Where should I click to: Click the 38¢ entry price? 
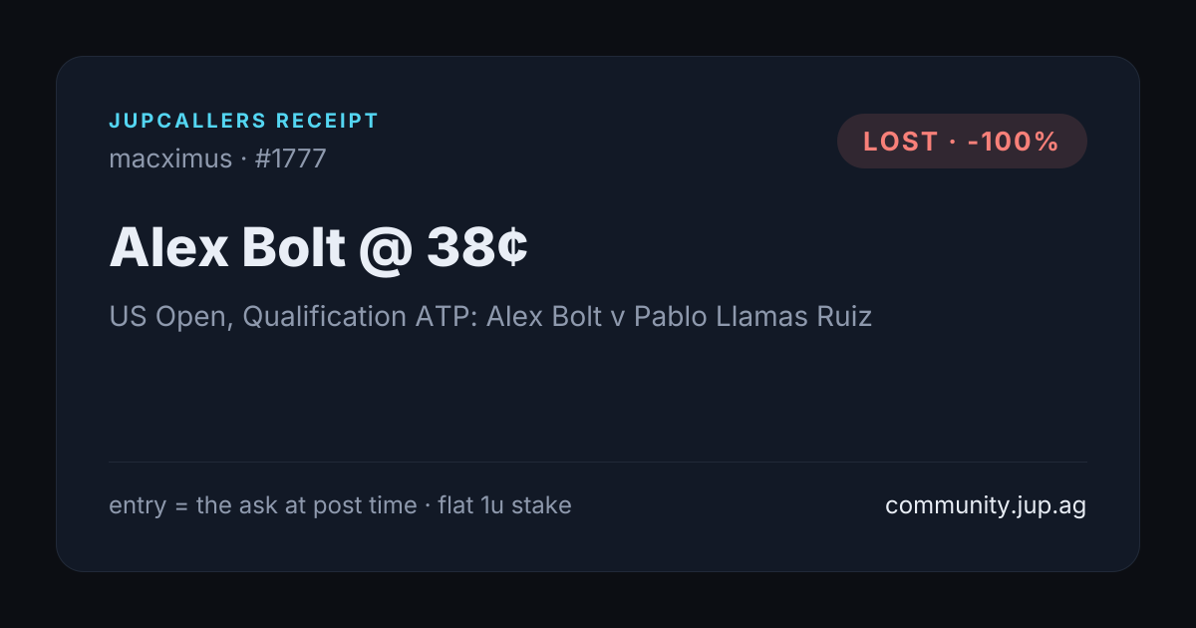[477, 247]
